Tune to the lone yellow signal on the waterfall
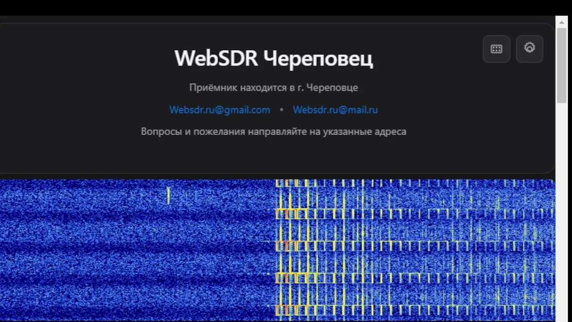Screen dimensions: 572x322 (x=168, y=195)
